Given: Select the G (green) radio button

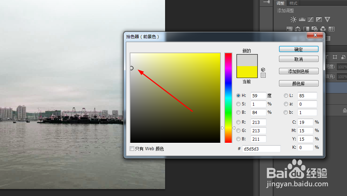Looking at the screenshot, I should click(x=238, y=131).
